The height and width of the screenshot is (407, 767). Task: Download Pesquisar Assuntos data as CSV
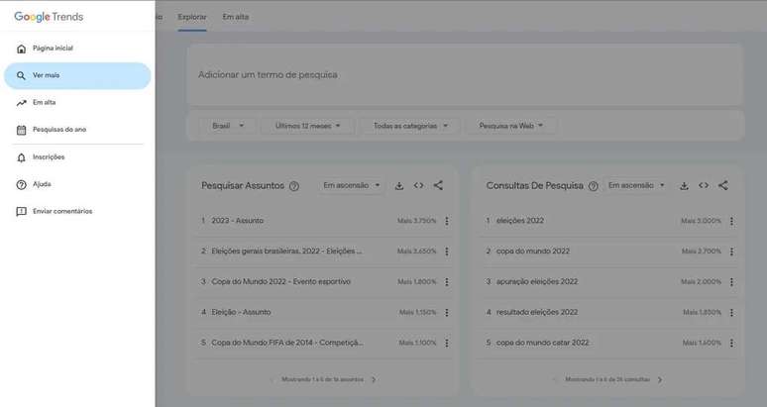point(399,185)
